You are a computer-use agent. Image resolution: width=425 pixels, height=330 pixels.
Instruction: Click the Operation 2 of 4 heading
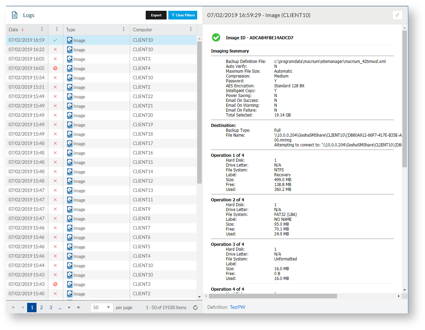point(227,200)
